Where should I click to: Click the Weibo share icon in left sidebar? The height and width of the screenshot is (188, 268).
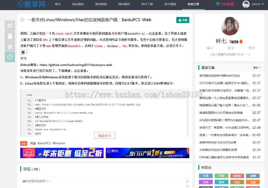[10, 26]
